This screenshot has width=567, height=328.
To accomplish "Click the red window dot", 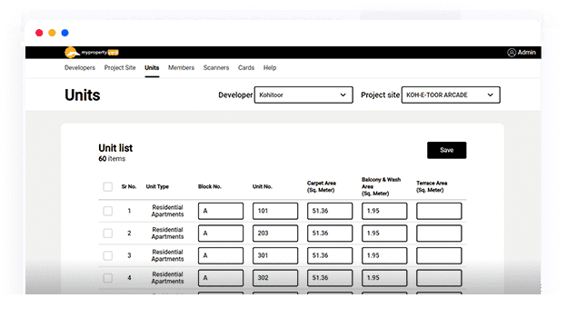I will (39, 33).
